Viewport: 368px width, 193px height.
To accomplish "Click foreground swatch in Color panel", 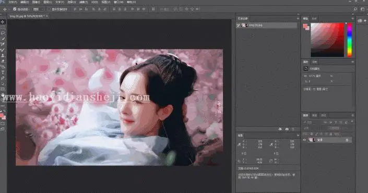I will pyautogui.click(x=305, y=26).
